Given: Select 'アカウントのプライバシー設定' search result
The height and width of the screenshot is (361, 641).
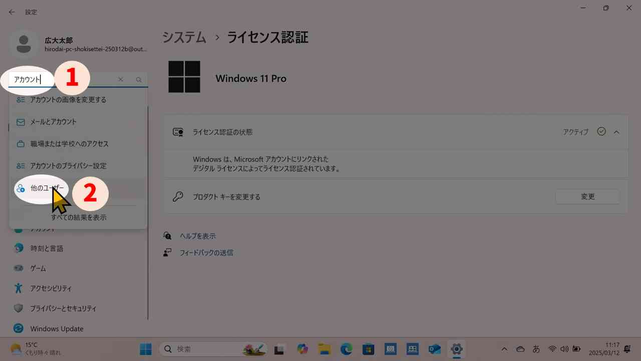Looking at the screenshot, I should pos(78,166).
